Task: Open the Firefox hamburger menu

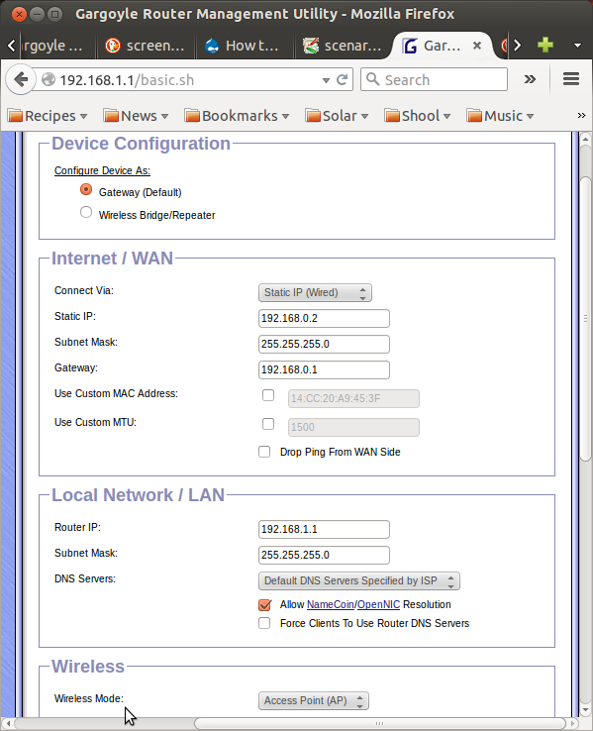Action: (571, 79)
